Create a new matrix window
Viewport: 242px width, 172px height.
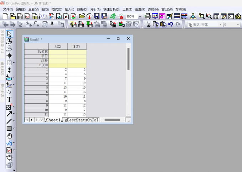pos(35,16)
